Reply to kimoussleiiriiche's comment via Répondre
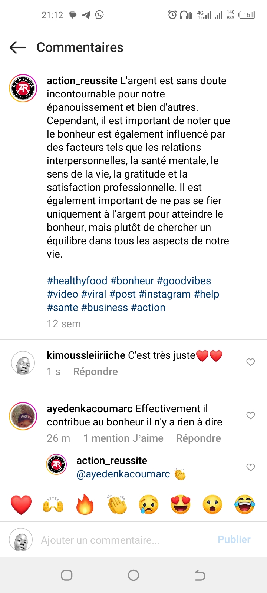Viewport: 267px width, 593px height. [x=95, y=372]
